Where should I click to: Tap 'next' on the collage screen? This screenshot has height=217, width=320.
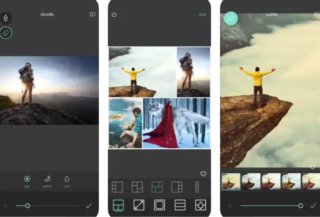[x=202, y=14]
